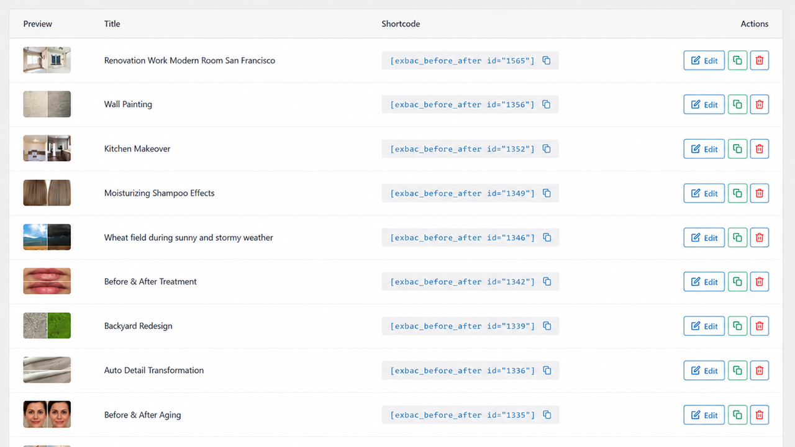Select Wheat field during sunny and stormy weather
Image resolution: width=795 pixels, height=447 pixels.
(189, 237)
